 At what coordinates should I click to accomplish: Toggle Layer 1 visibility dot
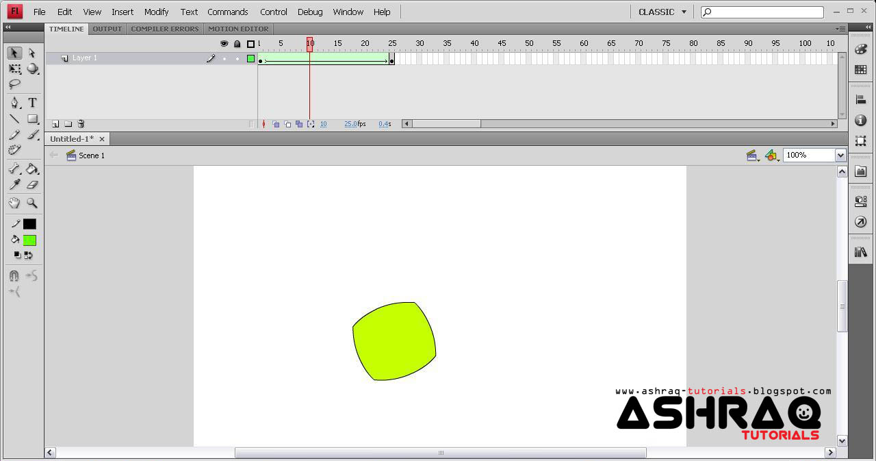224,59
